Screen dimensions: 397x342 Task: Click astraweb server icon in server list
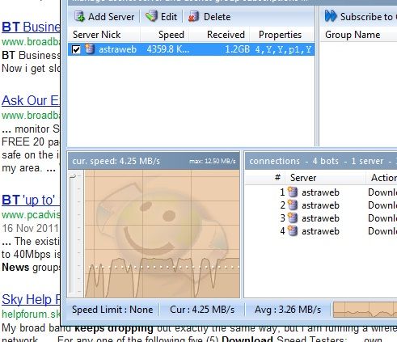click(90, 49)
